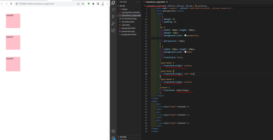Click line number 30 in gutter
This screenshot has width=273, height=140.
tap(146, 74)
